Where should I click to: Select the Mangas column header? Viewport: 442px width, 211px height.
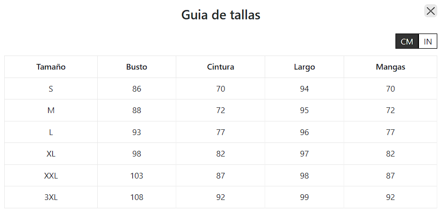click(x=390, y=67)
